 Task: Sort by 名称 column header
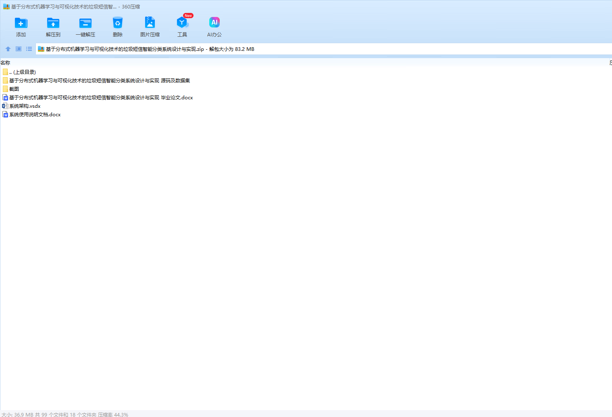[x=5, y=63]
